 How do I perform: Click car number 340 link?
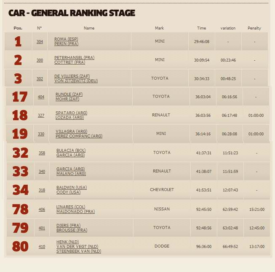click(42, 172)
